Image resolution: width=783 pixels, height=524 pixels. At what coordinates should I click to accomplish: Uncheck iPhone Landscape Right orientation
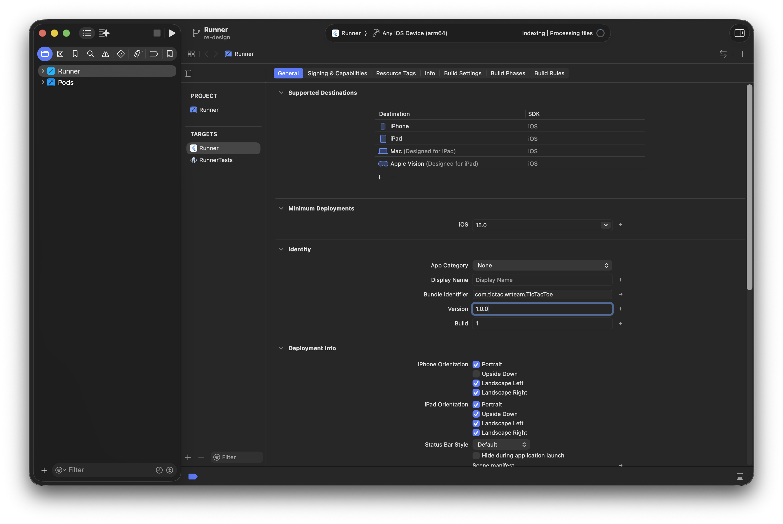point(476,392)
